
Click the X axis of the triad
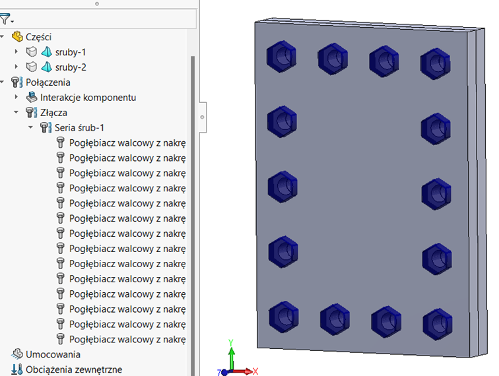click(244, 371)
